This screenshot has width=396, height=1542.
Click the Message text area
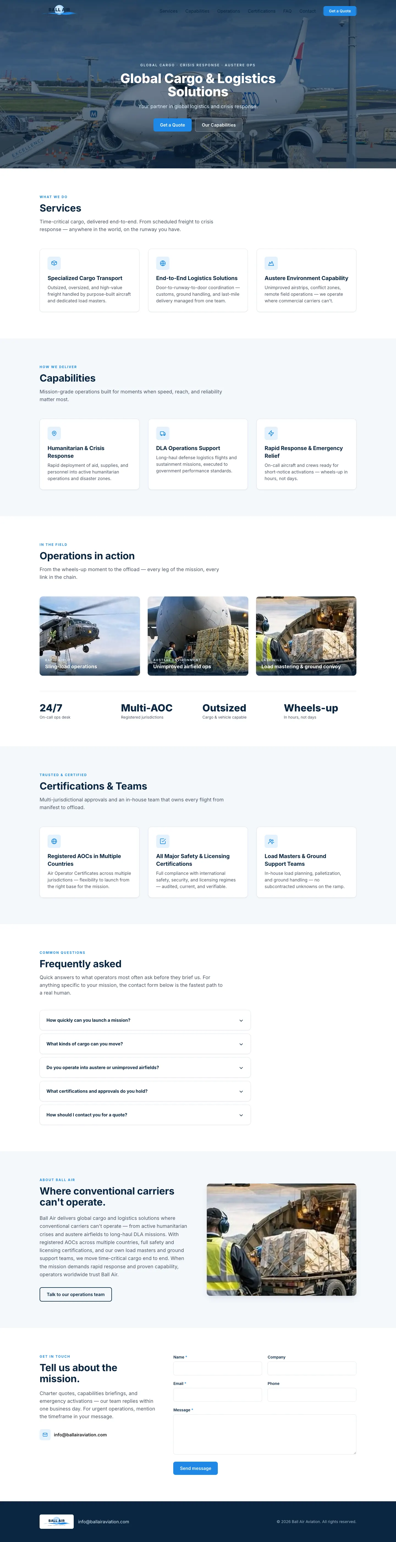point(265,1434)
